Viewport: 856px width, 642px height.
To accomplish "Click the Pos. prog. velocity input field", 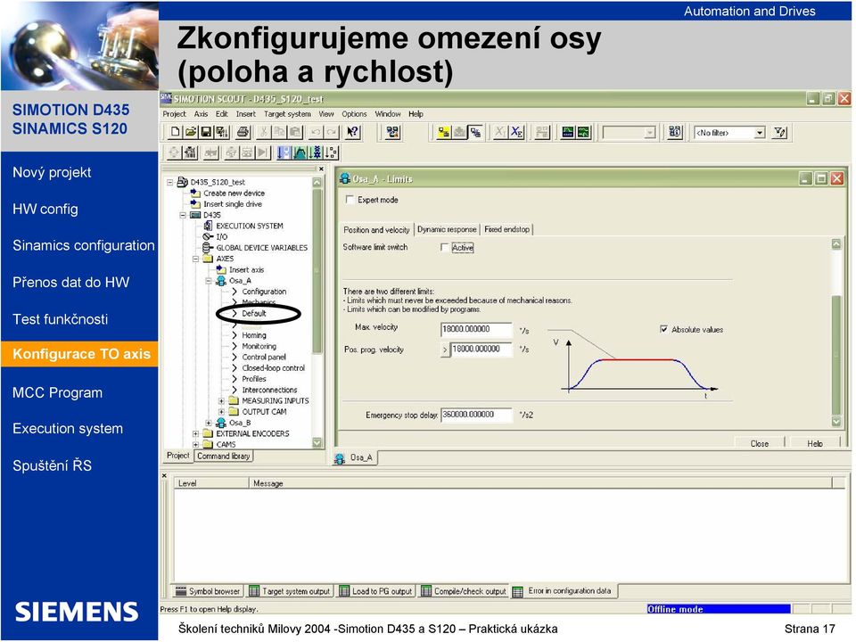I will click(x=481, y=349).
